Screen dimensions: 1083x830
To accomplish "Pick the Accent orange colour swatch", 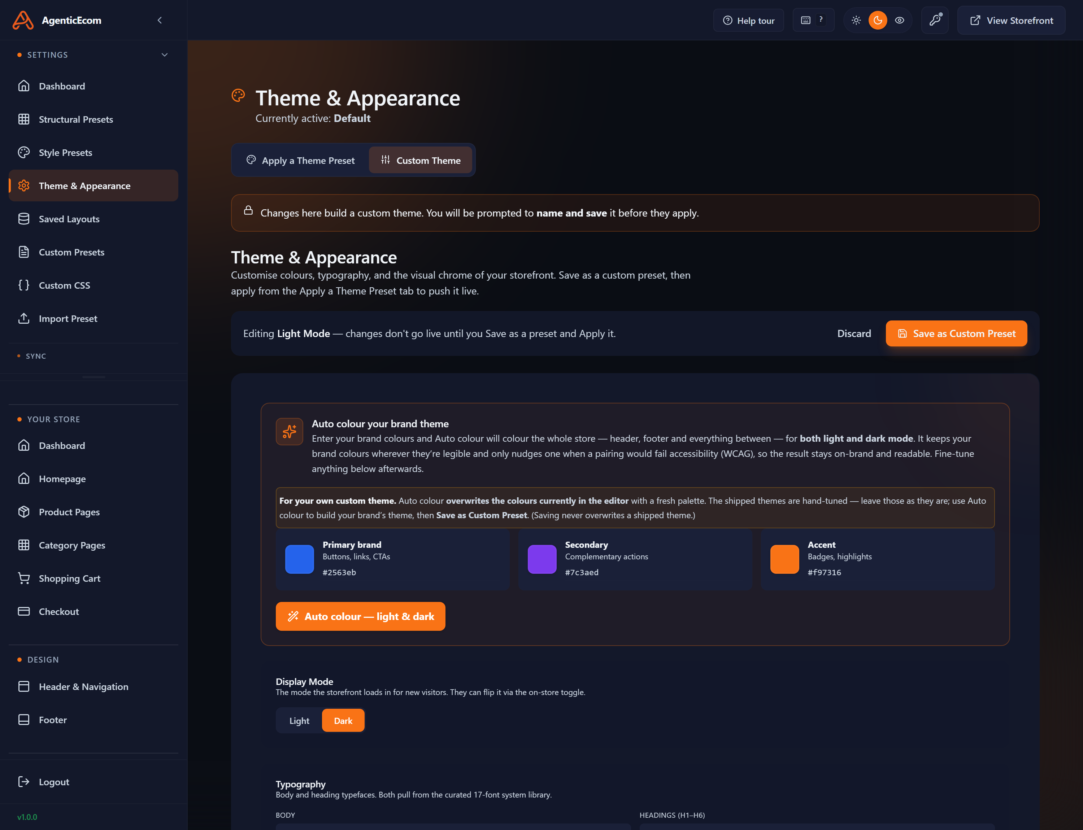I will 784,559.
